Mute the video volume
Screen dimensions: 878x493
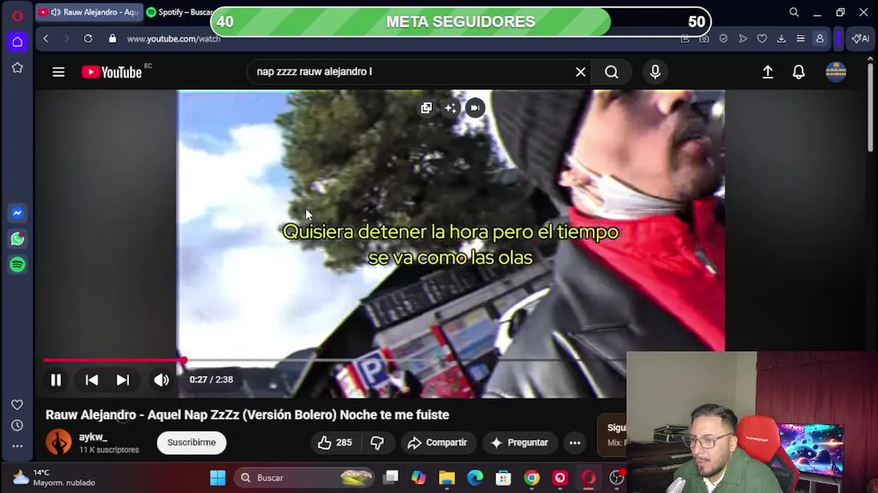point(161,379)
